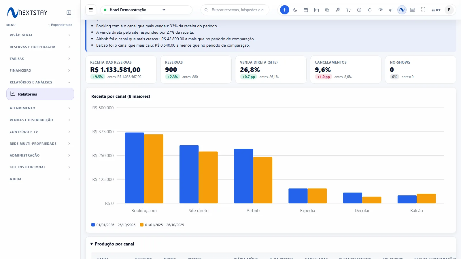Expand the Tarifas menu section
Image resolution: width=461 pixels, height=259 pixels.
pos(40,59)
